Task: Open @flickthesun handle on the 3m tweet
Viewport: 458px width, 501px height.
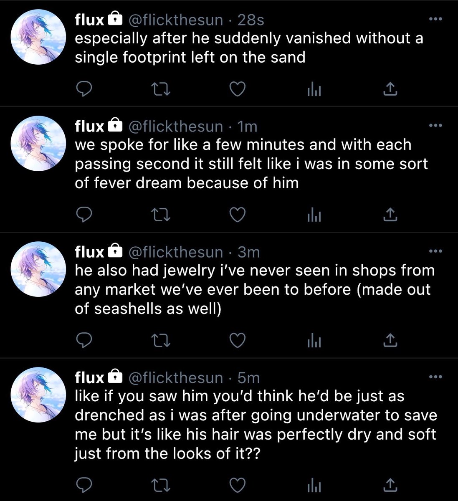Action: [176, 252]
